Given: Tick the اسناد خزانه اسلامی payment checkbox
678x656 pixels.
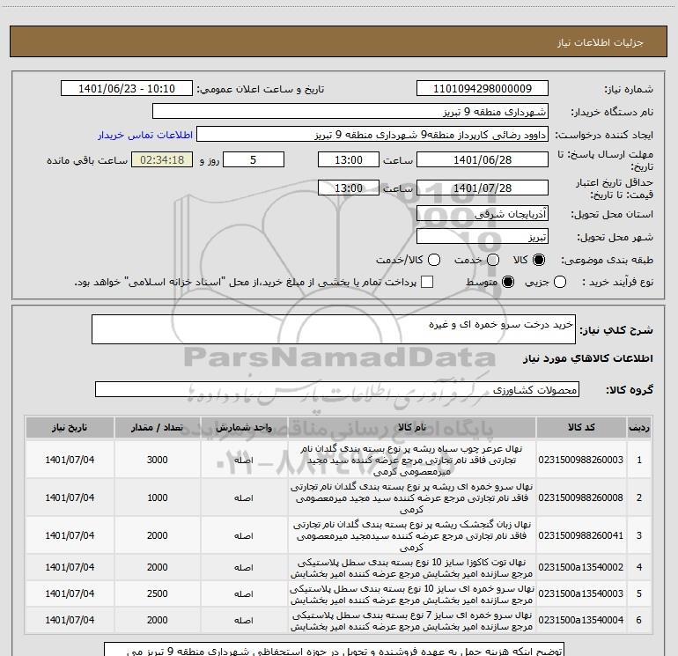Looking at the screenshot, I should [427, 282].
